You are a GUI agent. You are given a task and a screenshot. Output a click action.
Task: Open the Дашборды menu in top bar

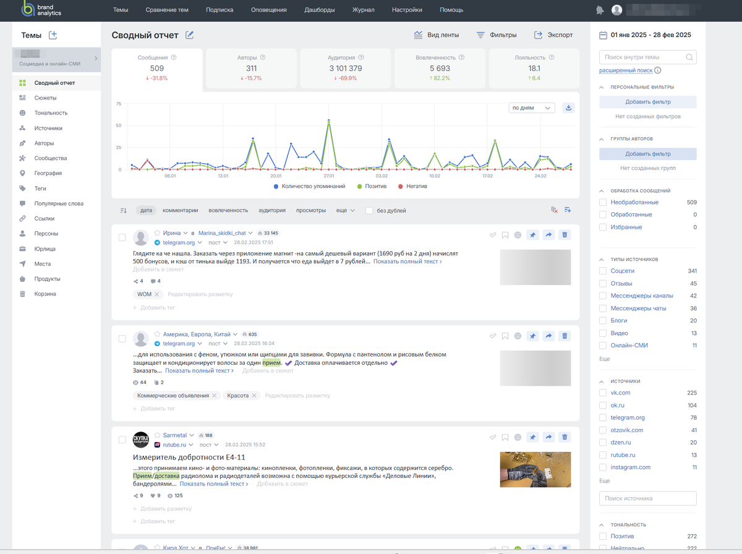pyautogui.click(x=320, y=10)
